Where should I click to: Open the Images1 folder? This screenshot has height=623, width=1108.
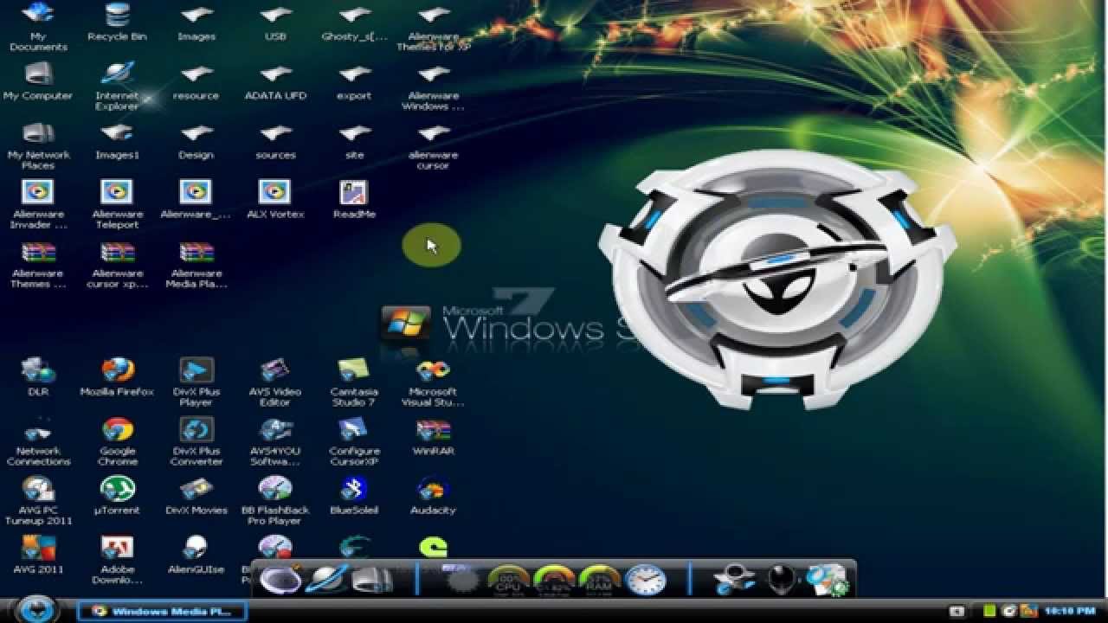(117, 142)
